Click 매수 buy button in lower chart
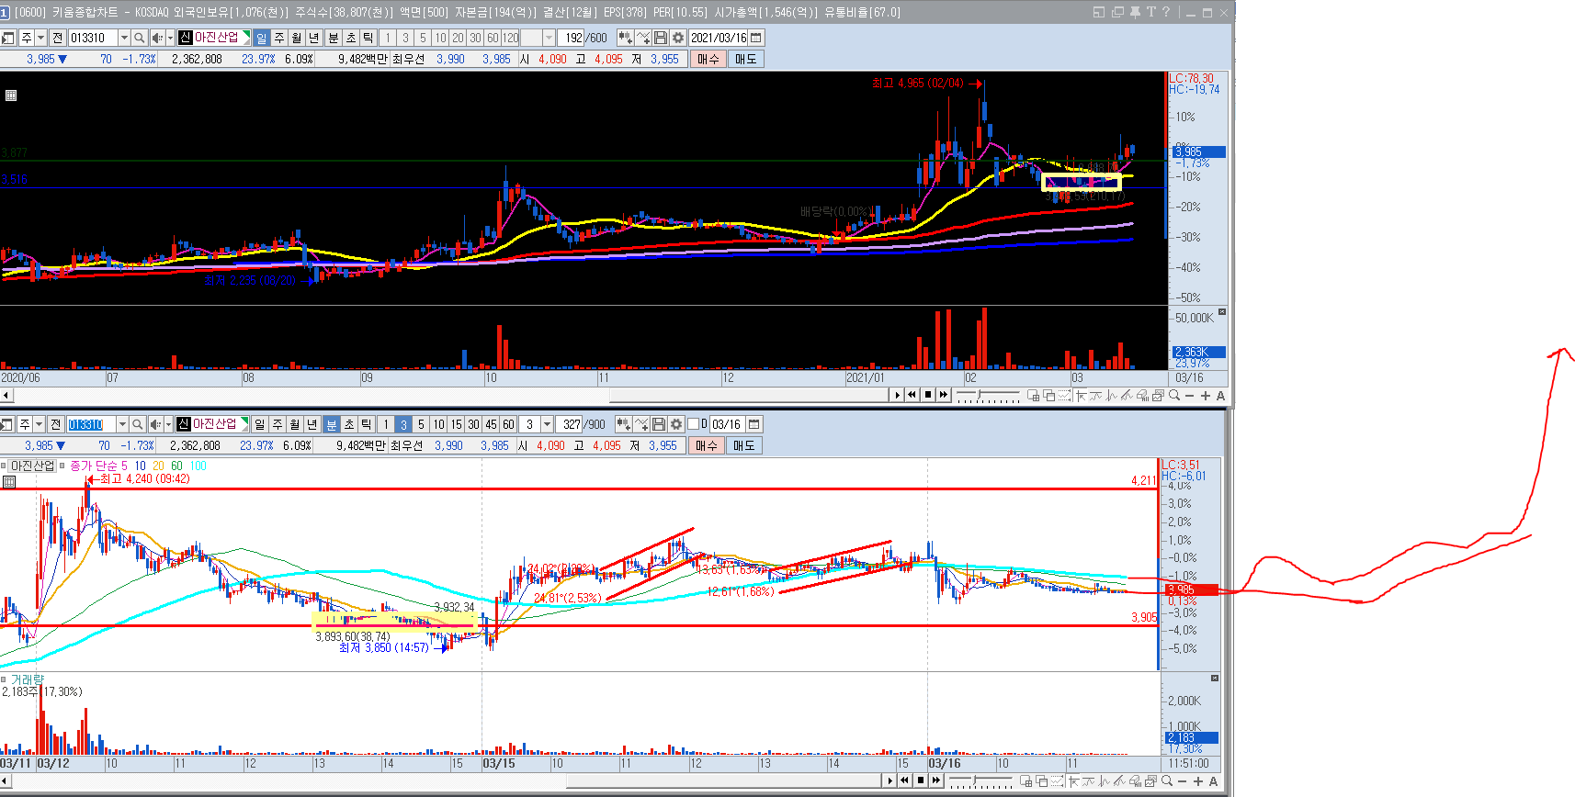This screenshot has height=797, width=1575. 706,445
